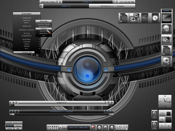Click the red ball icon in bottom bar
Screen dimensions: 175x131
93,128
